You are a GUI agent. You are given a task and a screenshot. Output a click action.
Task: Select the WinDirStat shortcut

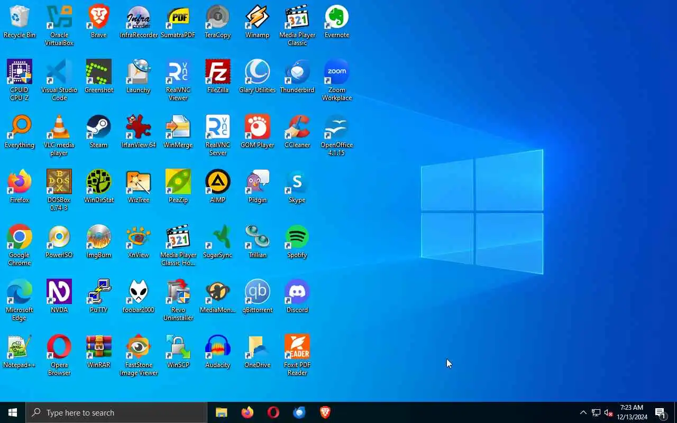pos(99,187)
